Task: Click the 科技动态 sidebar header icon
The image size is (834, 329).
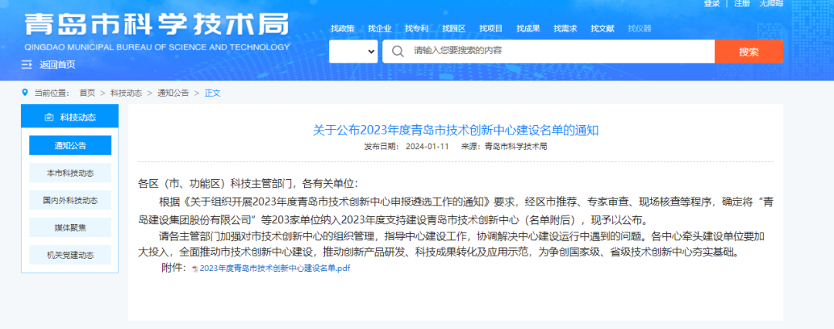Action: [x=49, y=117]
